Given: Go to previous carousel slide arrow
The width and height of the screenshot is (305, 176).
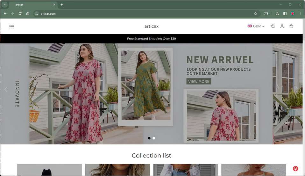Looking at the screenshot, I should (x=6, y=89).
